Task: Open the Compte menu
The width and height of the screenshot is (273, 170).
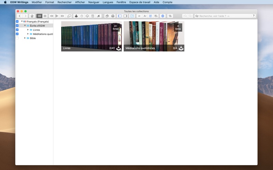Action: coord(168,2)
